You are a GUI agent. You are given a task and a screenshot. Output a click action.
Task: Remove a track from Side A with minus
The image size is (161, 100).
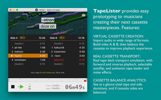(24, 38)
